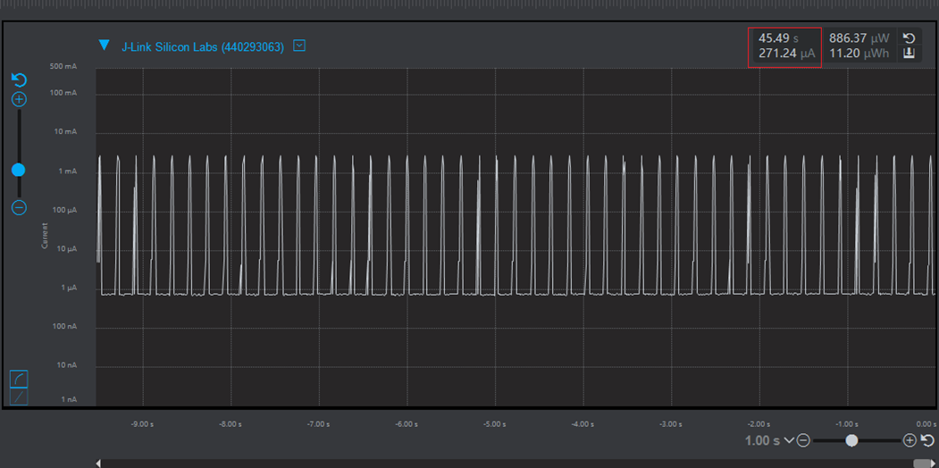Click the -4.00 s time axis label
This screenshot has width=939, height=468.
pyautogui.click(x=583, y=424)
